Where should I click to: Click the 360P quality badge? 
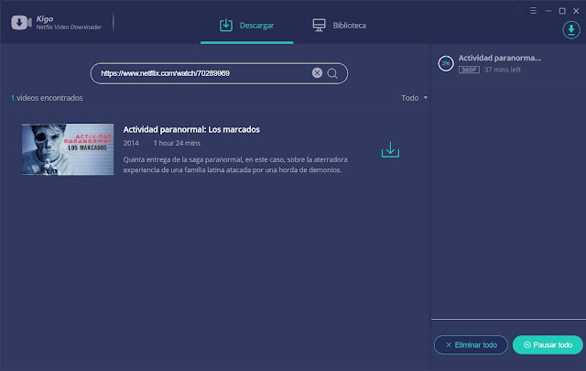[469, 70]
